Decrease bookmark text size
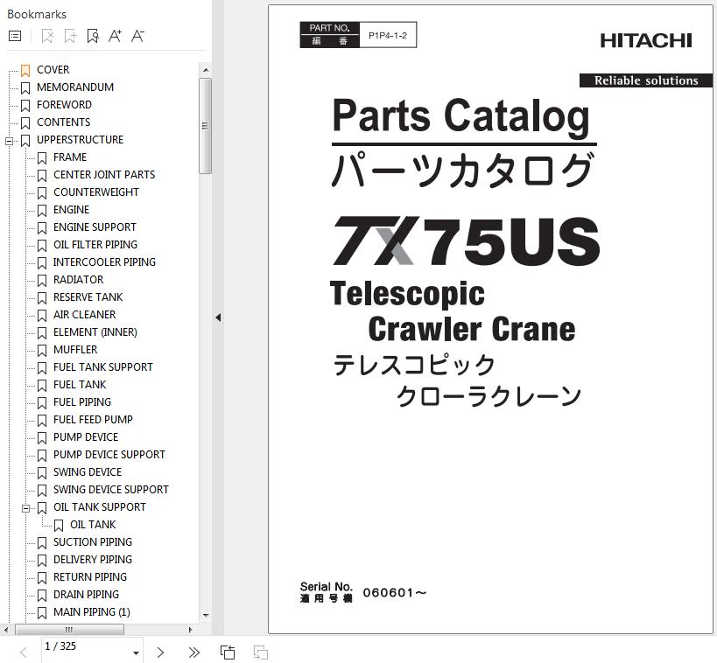This screenshot has height=663, width=717. [x=137, y=36]
